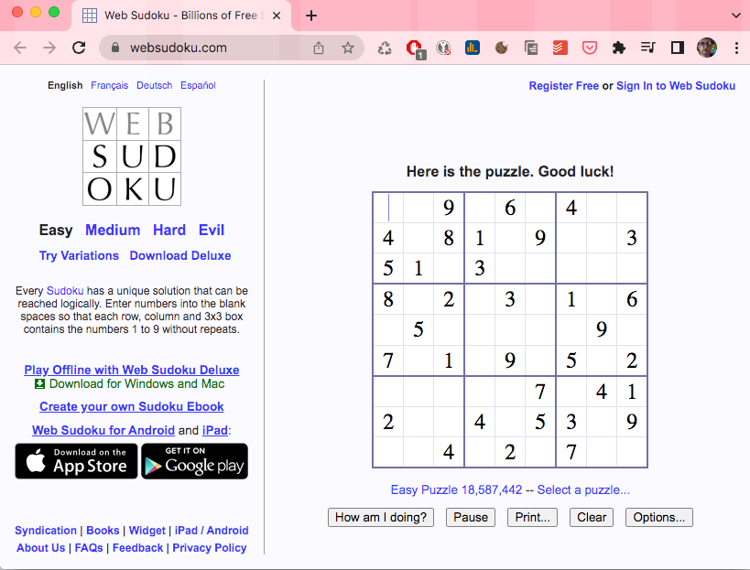Click the empty top-left Sudoku cell
Image resolution: width=750 pixels, height=570 pixels.
point(388,208)
